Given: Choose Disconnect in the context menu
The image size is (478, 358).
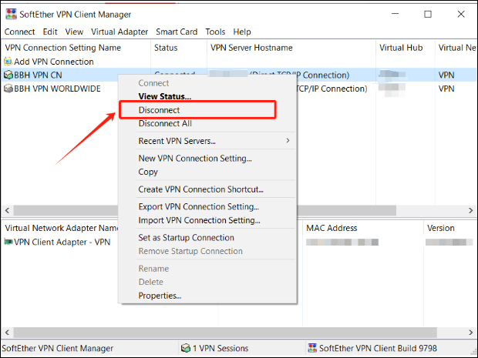Looking at the screenshot, I should 159,110.
